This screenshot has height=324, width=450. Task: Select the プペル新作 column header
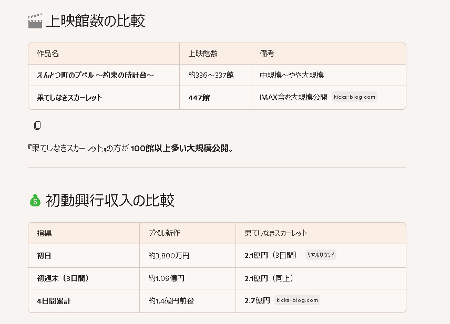pos(164,233)
